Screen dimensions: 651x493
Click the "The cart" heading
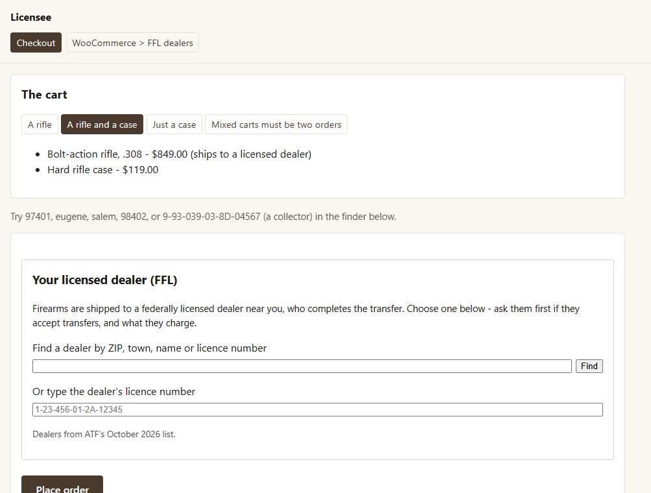point(45,95)
